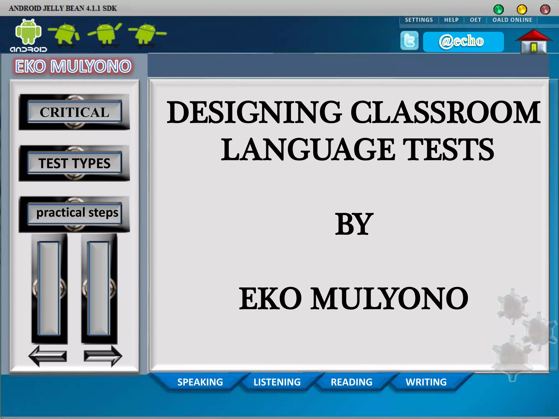Click the @echo Twitter handle button
The image size is (559, 419).
(463, 42)
